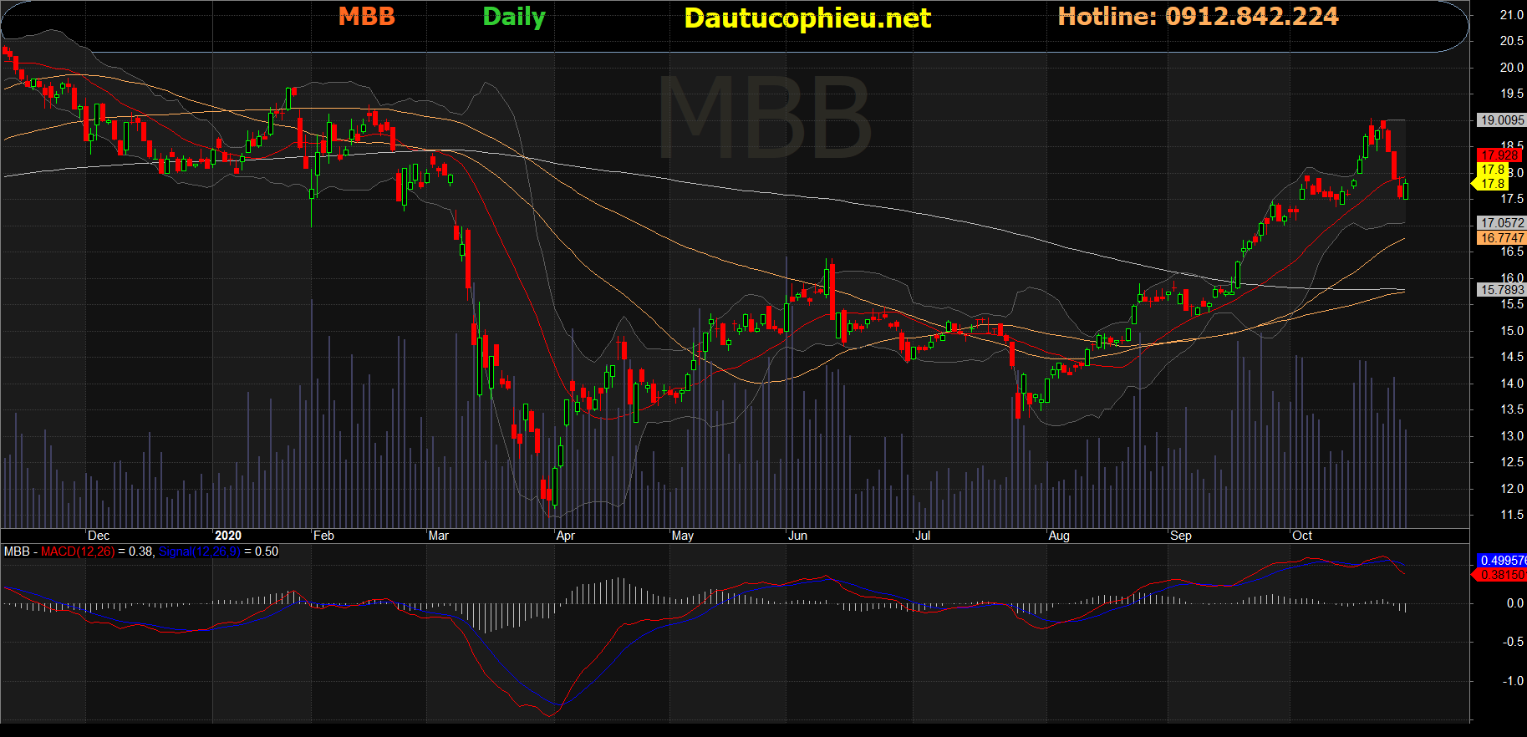
Task: Select the 17.0572 value tag
Action: (x=1502, y=223)
